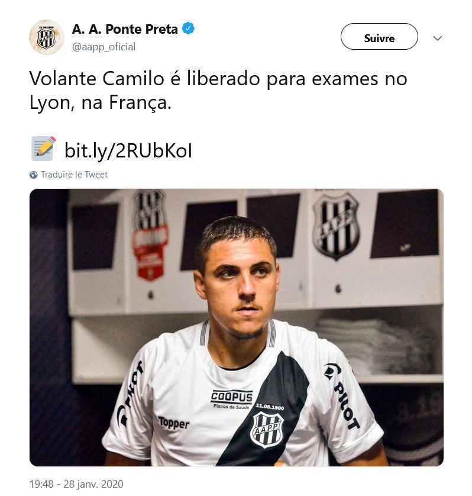
Task: Open the tweet timestamp 19:48 - 28 janv. 2020
Action: click(x=76, y=484)
